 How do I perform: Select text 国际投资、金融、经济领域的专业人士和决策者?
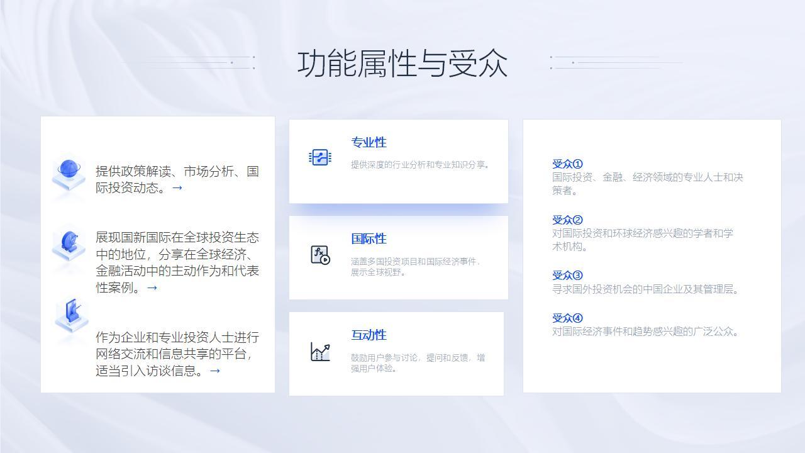click(648, 184)
